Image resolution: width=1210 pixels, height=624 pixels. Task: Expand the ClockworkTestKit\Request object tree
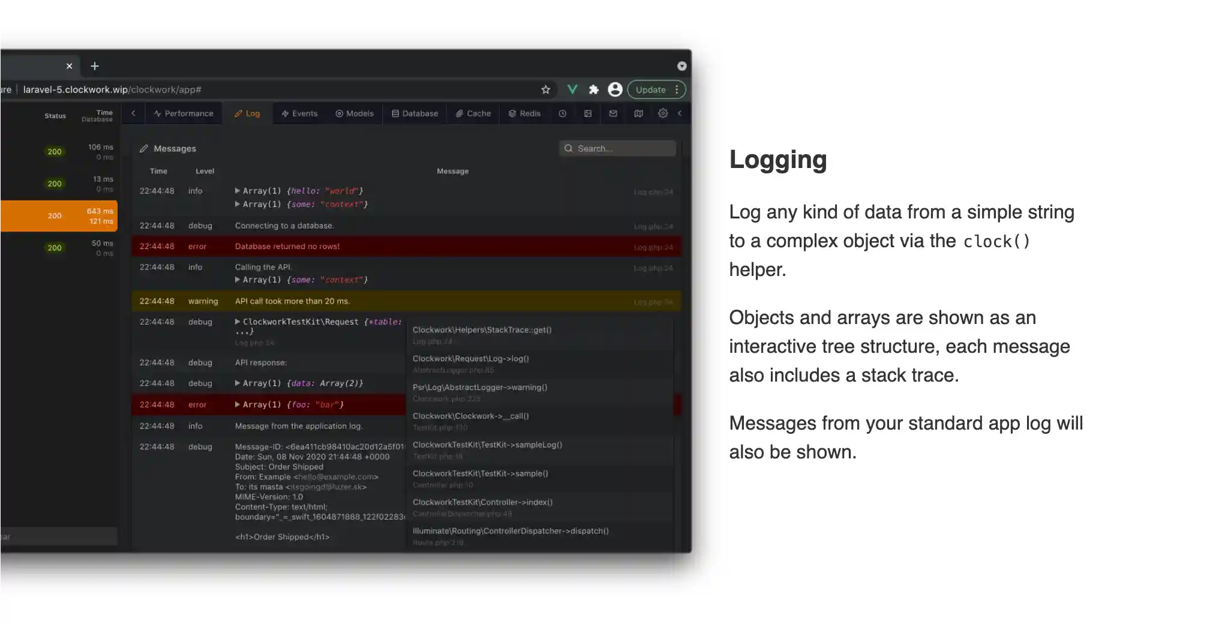[x=238, y=322]
